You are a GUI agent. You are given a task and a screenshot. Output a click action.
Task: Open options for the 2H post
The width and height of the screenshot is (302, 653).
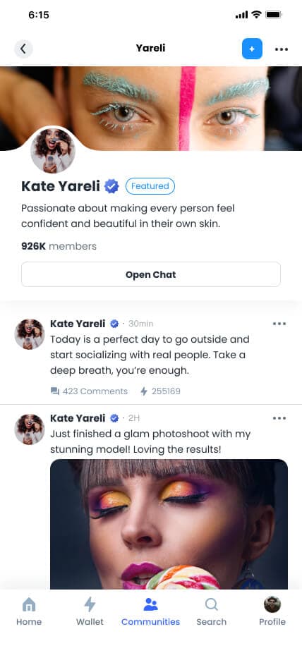tap(279, 418)
